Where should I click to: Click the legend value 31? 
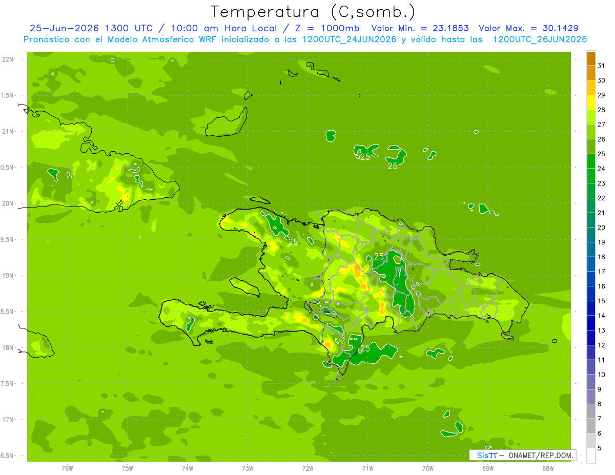602,66
